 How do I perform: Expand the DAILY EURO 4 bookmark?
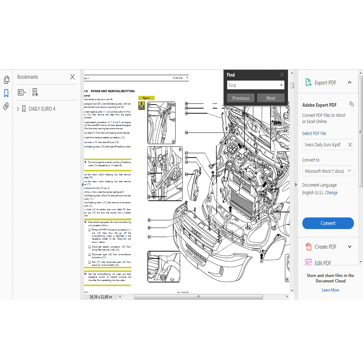(x=18, y=109)
